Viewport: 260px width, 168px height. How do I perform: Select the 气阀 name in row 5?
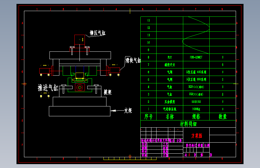170,80
